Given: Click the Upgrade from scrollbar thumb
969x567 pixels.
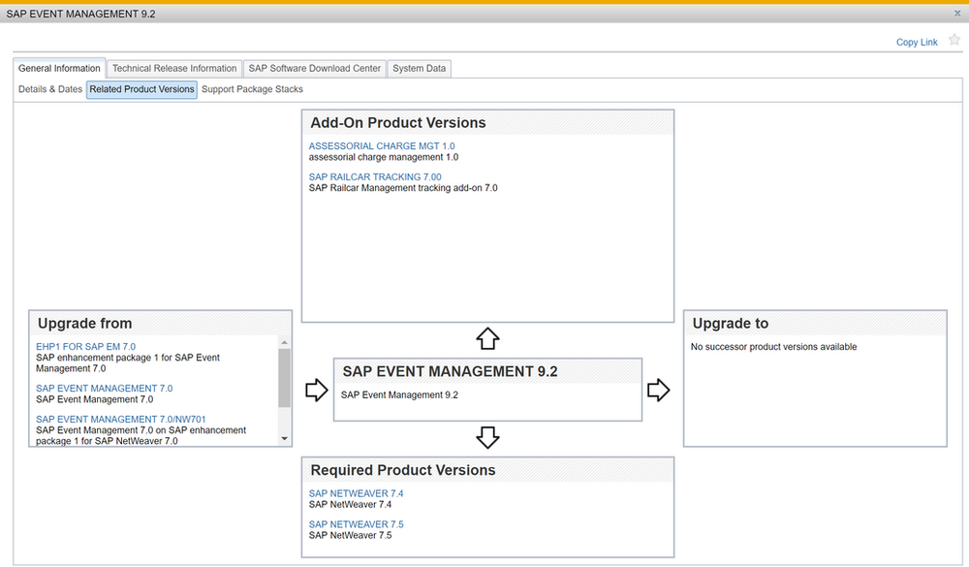Looking at the screenshot, I should point(284,377).
